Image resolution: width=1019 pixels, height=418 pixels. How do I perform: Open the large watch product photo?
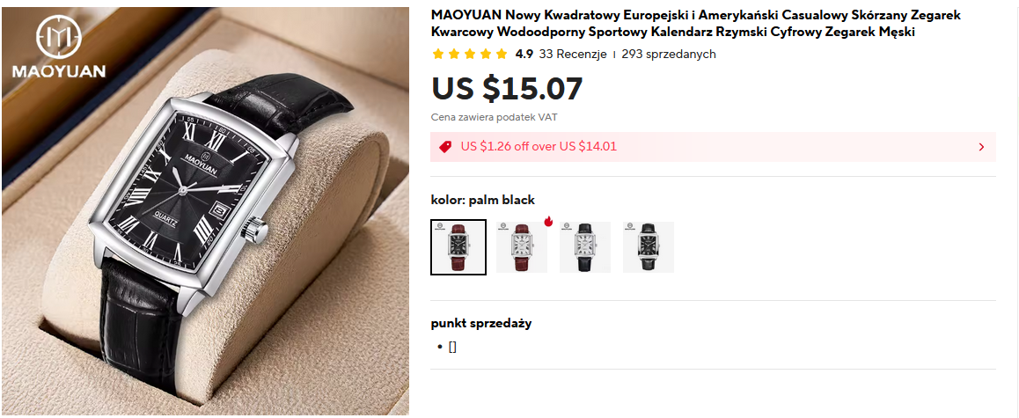(206, 229)
